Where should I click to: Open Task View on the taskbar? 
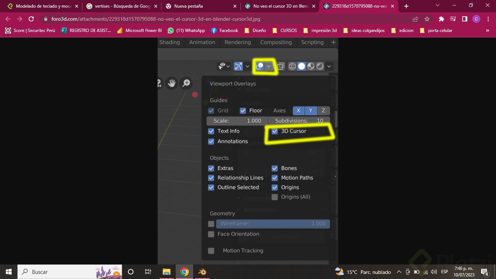point(148,272)
